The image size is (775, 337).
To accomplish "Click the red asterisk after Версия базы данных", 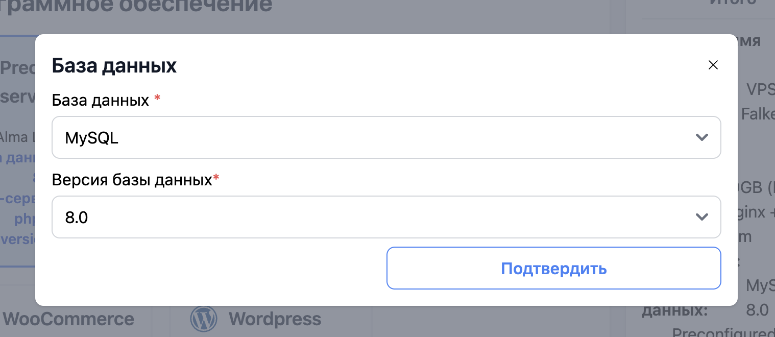I will point(216,177).
